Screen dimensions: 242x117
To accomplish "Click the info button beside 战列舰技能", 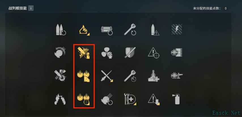I will tap(31, 8).
